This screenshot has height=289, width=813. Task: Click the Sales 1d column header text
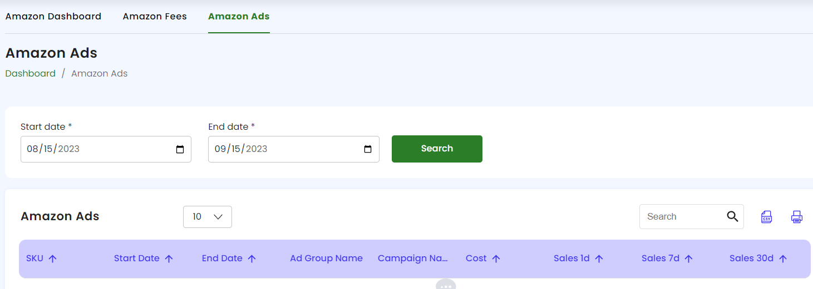(x=571, y=258)
